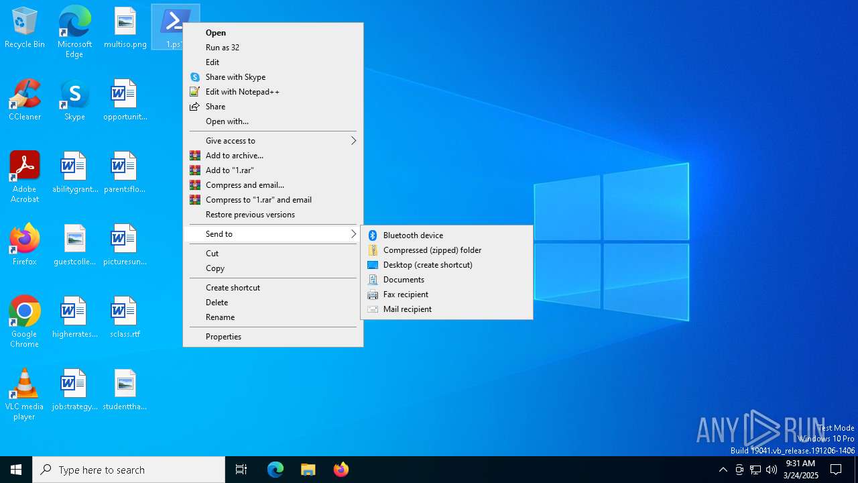Launch Microsoft Edge from the taskbar

click(275, 470)
